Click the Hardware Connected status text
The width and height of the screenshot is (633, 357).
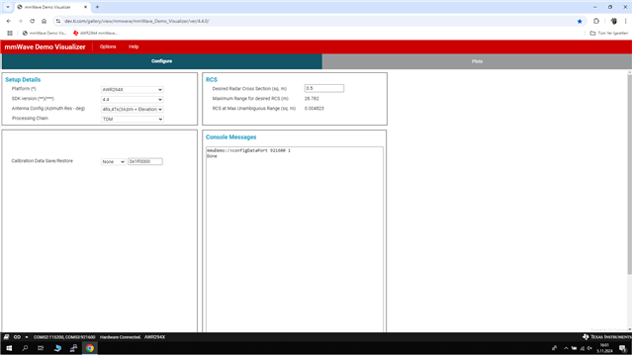121,337
